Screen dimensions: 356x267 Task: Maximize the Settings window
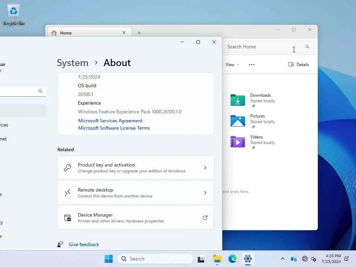(x=198, y=42)
